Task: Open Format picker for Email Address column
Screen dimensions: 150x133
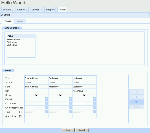Action: coord(47,99)
